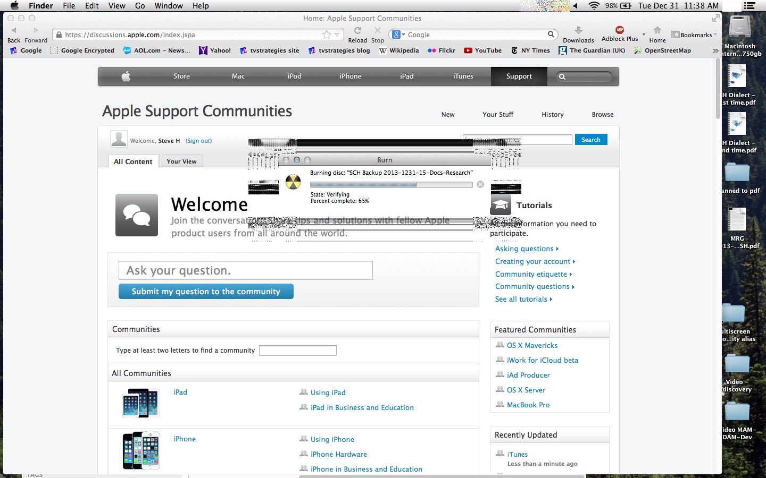Open the Go menu

(140, 6)
